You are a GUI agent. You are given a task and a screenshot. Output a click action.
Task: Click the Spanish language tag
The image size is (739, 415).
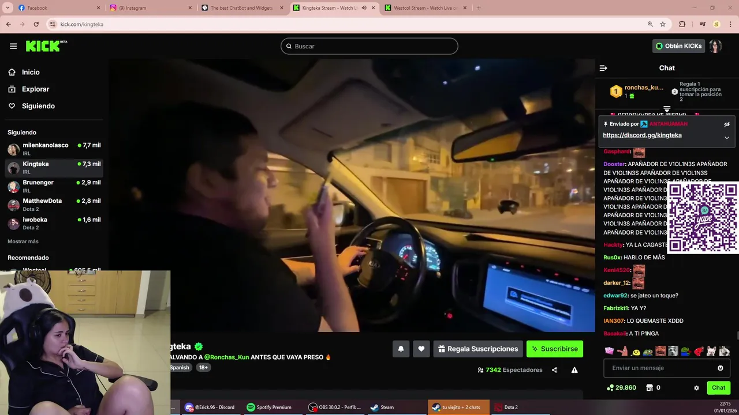pyautogui.click(x=180, y=367)
